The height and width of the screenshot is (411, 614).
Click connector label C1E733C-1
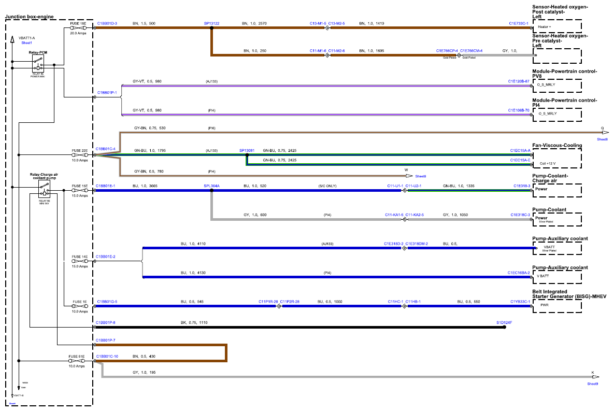point(519,23)
